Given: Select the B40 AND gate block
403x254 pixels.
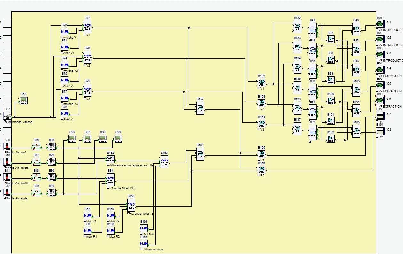Looking at the screenshot, I should 356,29.
